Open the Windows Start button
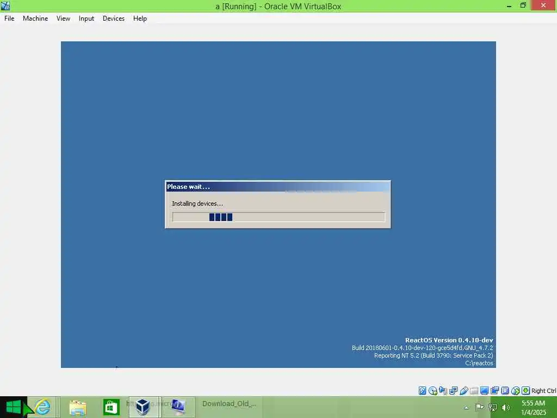 click(x=14, y=407)
